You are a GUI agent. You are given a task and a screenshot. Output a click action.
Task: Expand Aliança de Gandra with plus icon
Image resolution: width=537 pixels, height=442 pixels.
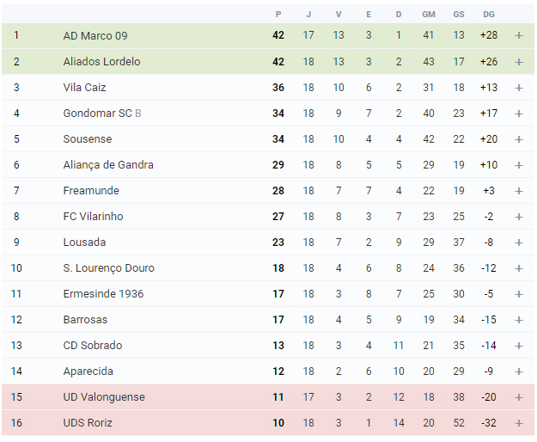click(x=518, y=165)
